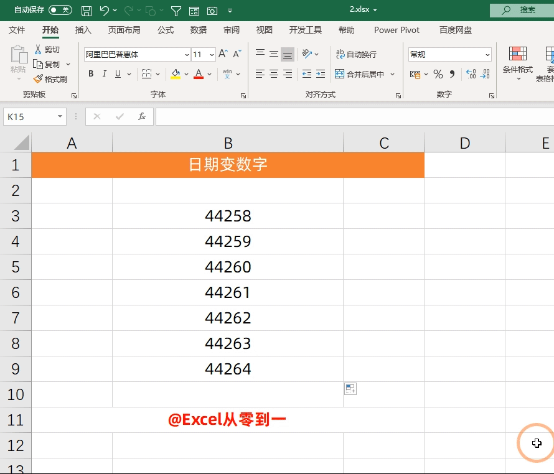The image size is (554, 474).
Task: Apply yellow fill color bucket
Action: 176,74
